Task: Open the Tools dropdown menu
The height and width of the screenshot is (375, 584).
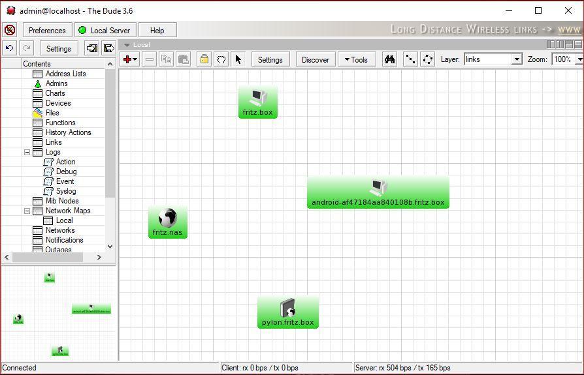Action: click(357, 59)
